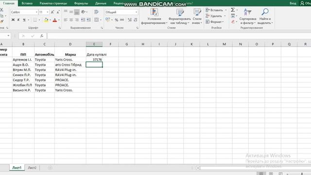Viewport: 311px width, 175px height.
Task: Click the copy icon
Action: click(1, 16)
